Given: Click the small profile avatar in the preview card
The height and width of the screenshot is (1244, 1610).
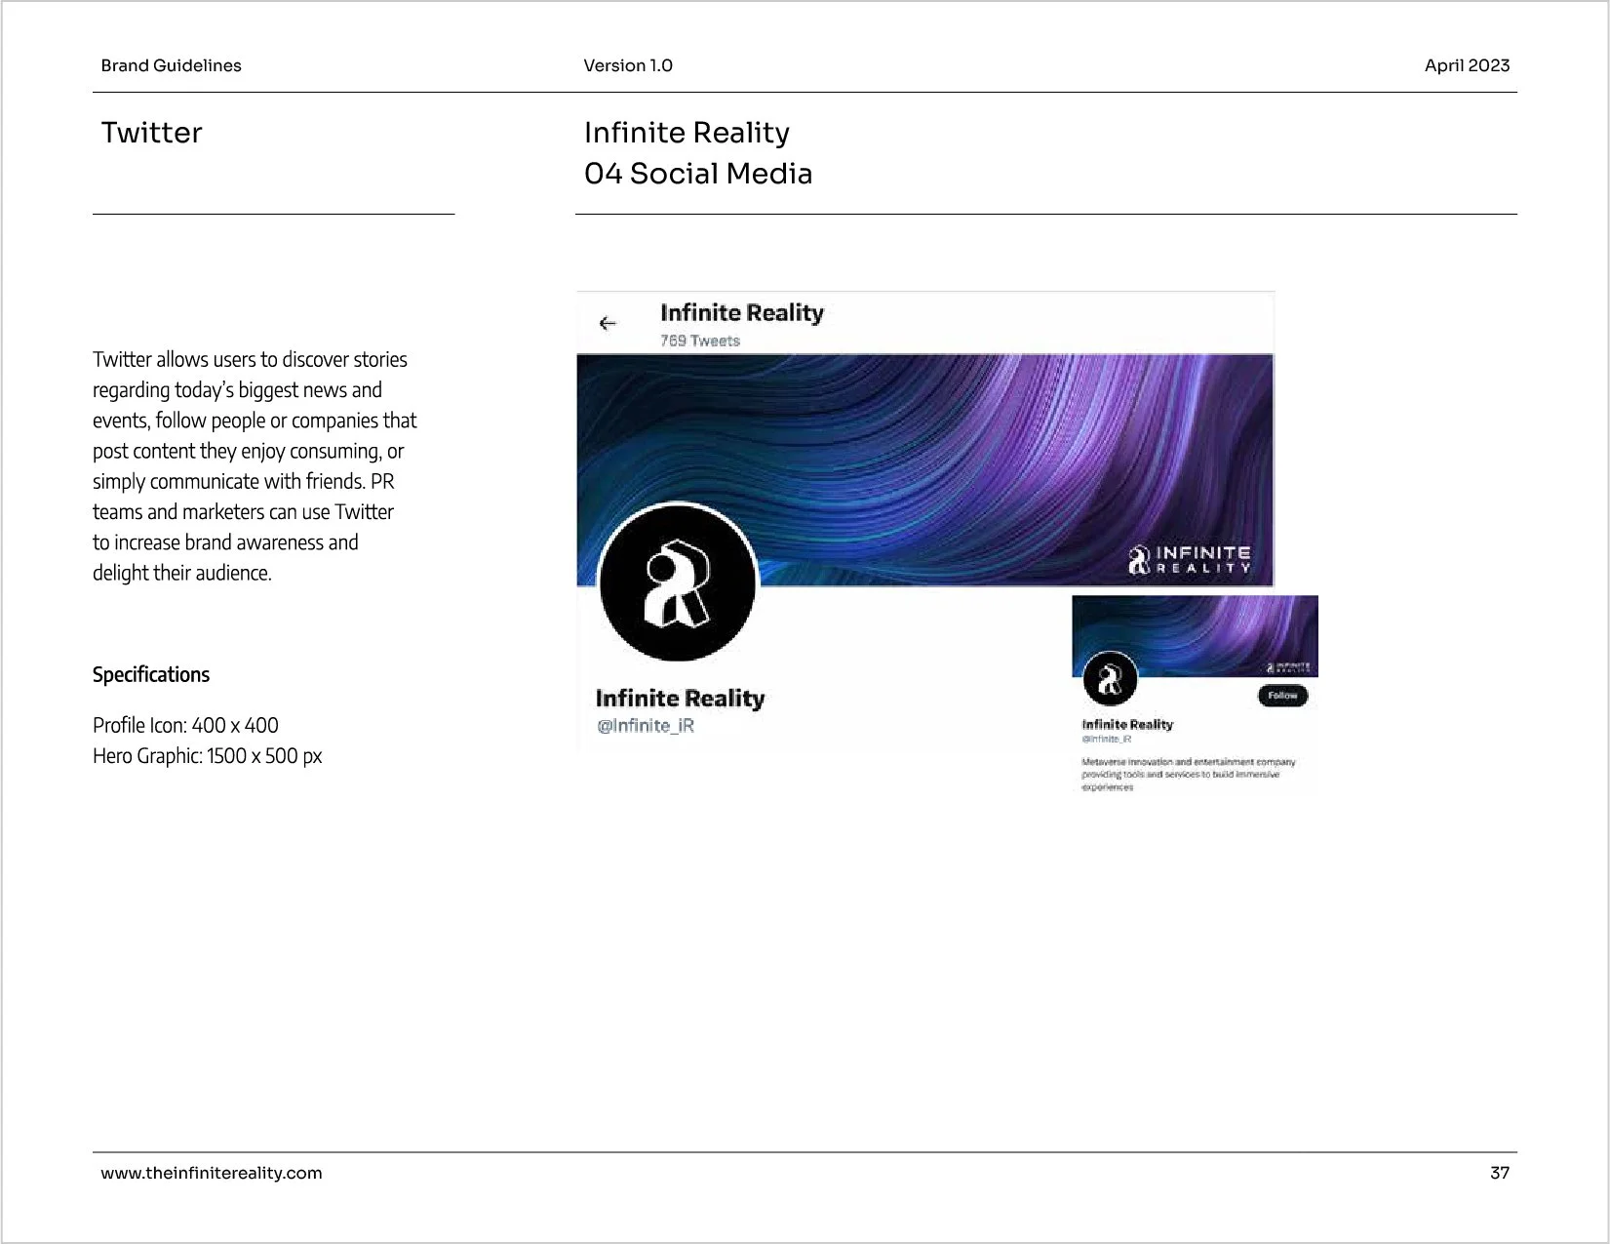Looking at the screenshot, I should pos(1110,679).
